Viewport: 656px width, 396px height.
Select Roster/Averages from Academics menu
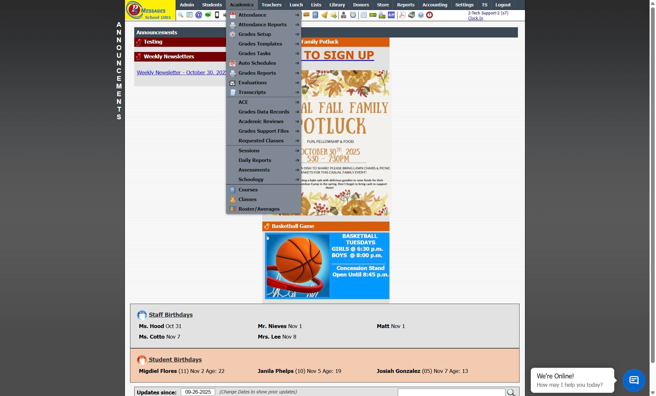point(259,209)
